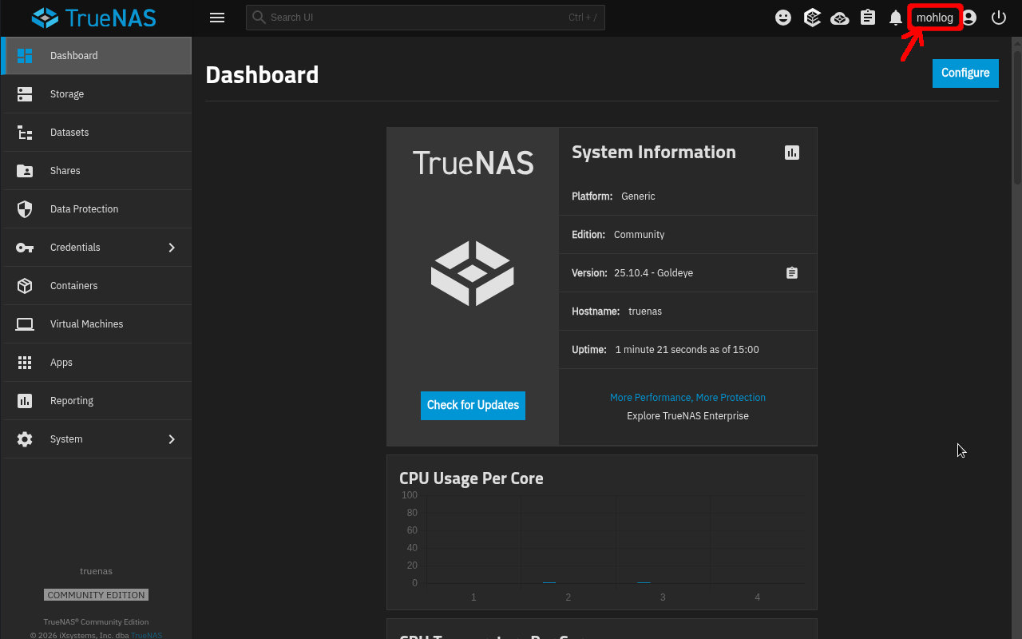Click Check for Updates button
1022x639 pixels.
(473, 405)
